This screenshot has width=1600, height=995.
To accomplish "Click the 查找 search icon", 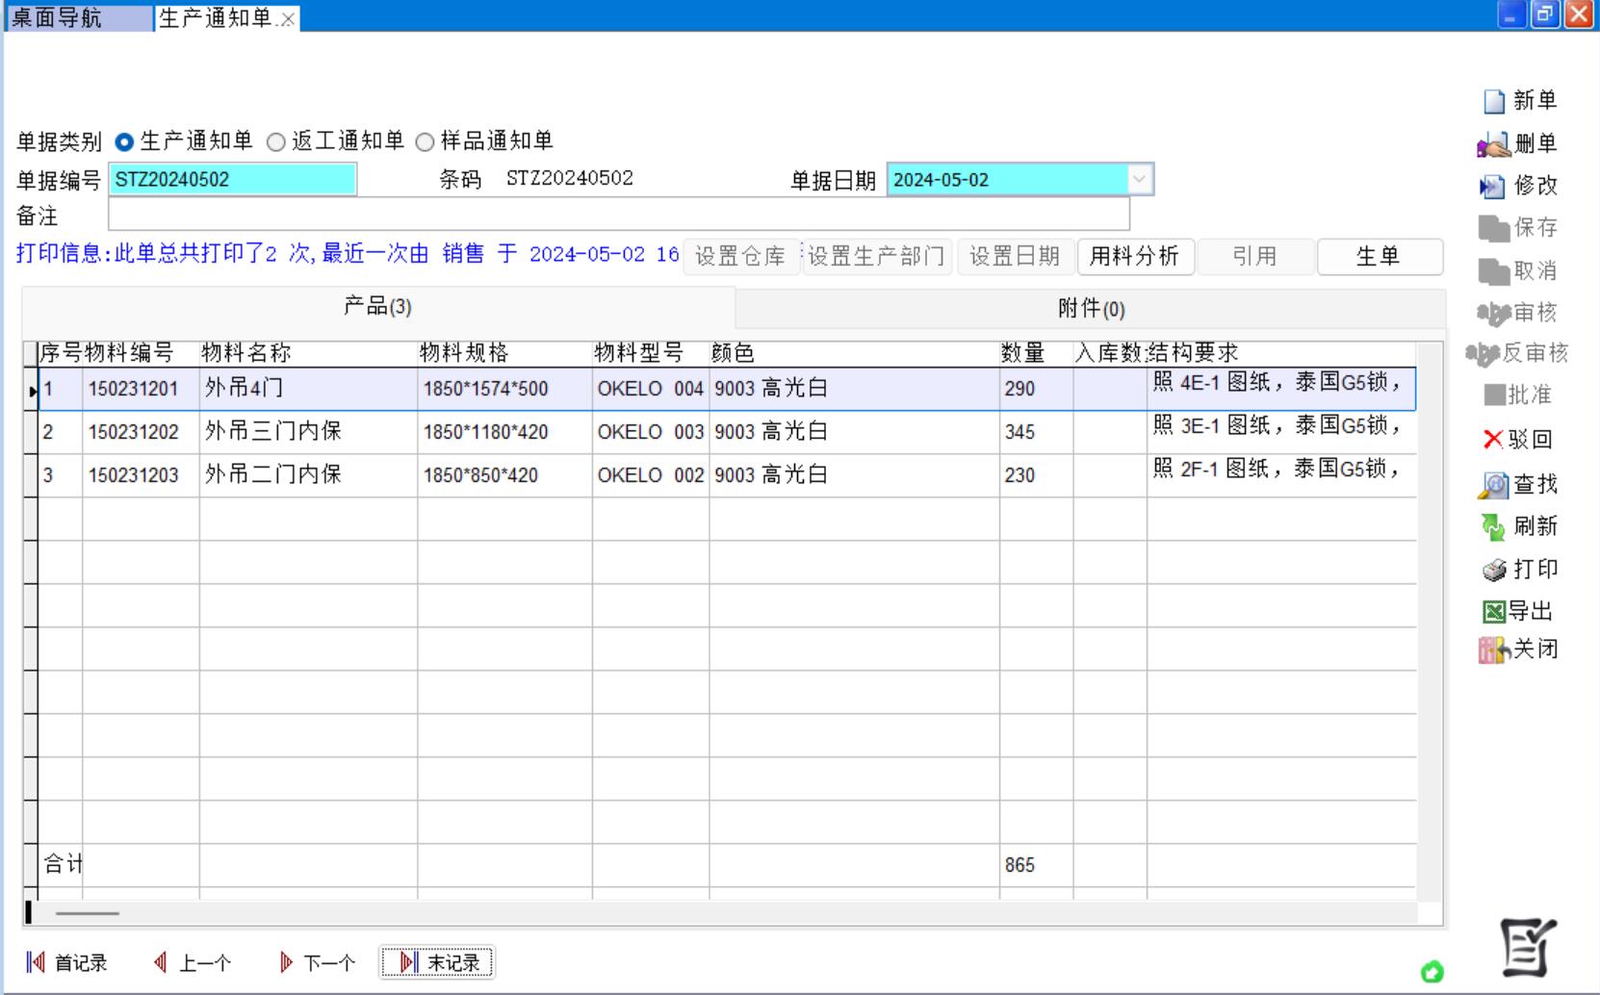I will click(1493, 484).
